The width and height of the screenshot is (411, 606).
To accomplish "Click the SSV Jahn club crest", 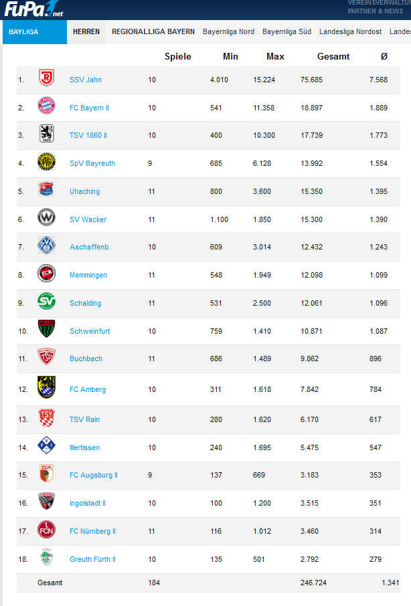I will (46, 78).
